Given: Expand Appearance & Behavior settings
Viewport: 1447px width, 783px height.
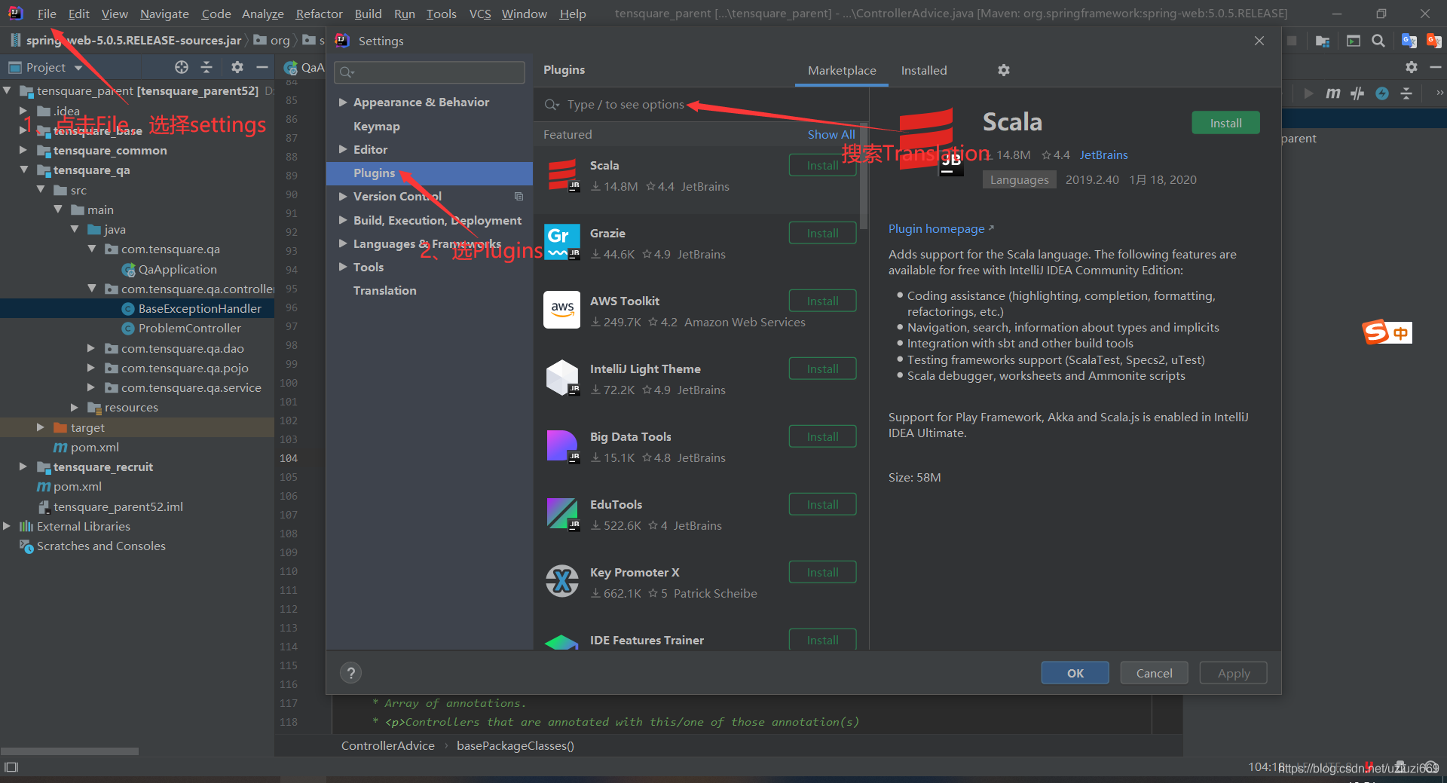Looking at the screenshot, I should [343, 102].
